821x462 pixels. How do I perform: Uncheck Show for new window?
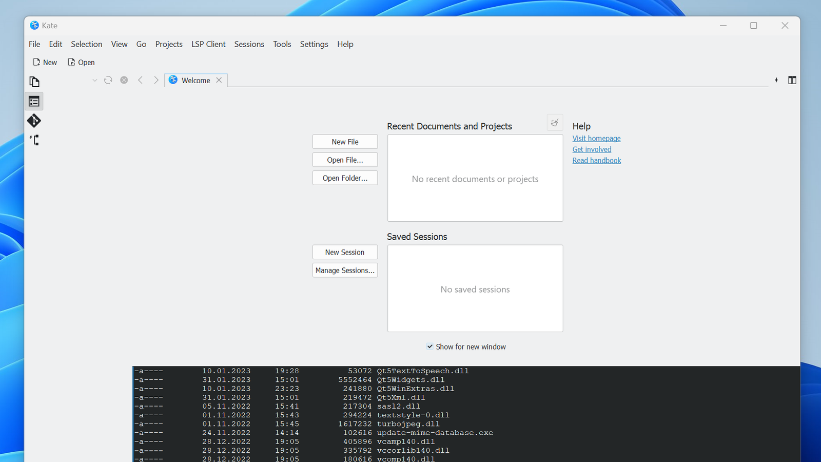(x=430, y=346)
